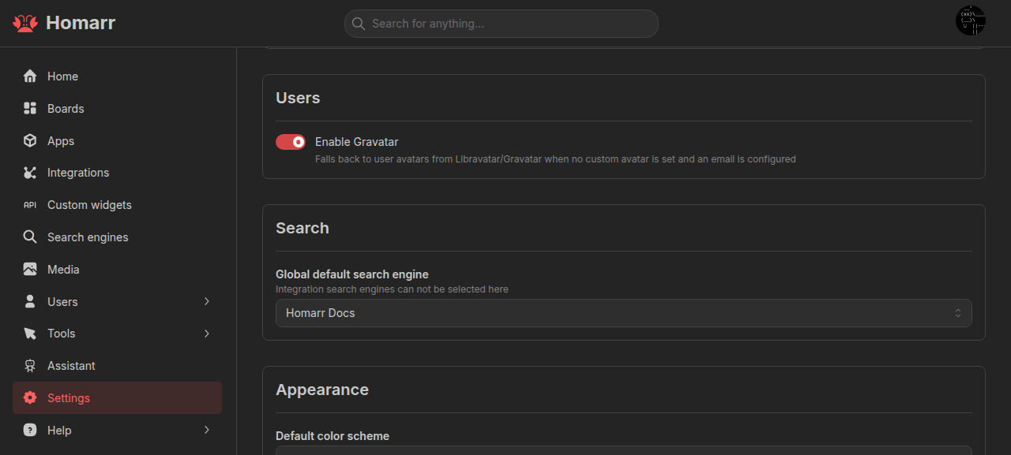The width and height of the screenshot is (1011, 455).
Task: Click the Users section heading
Action: coord(298,98)
